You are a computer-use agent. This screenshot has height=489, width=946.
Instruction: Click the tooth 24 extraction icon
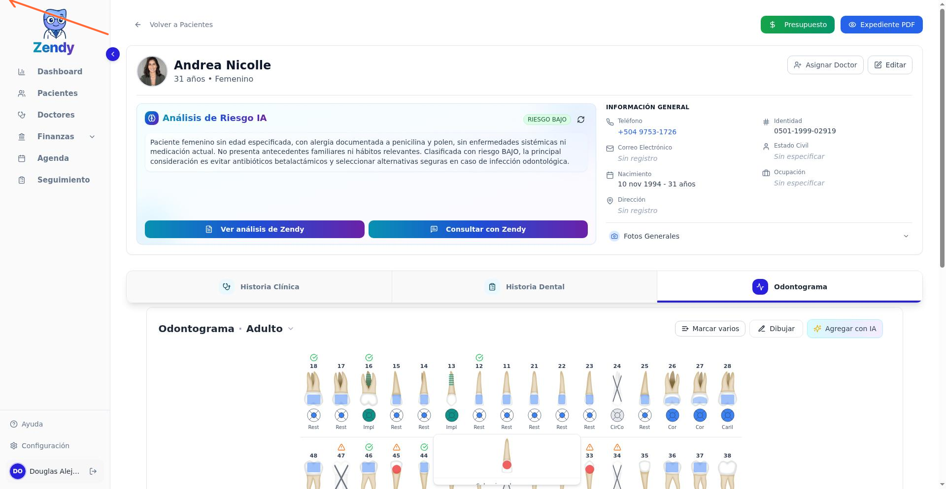tap(617, 388)
